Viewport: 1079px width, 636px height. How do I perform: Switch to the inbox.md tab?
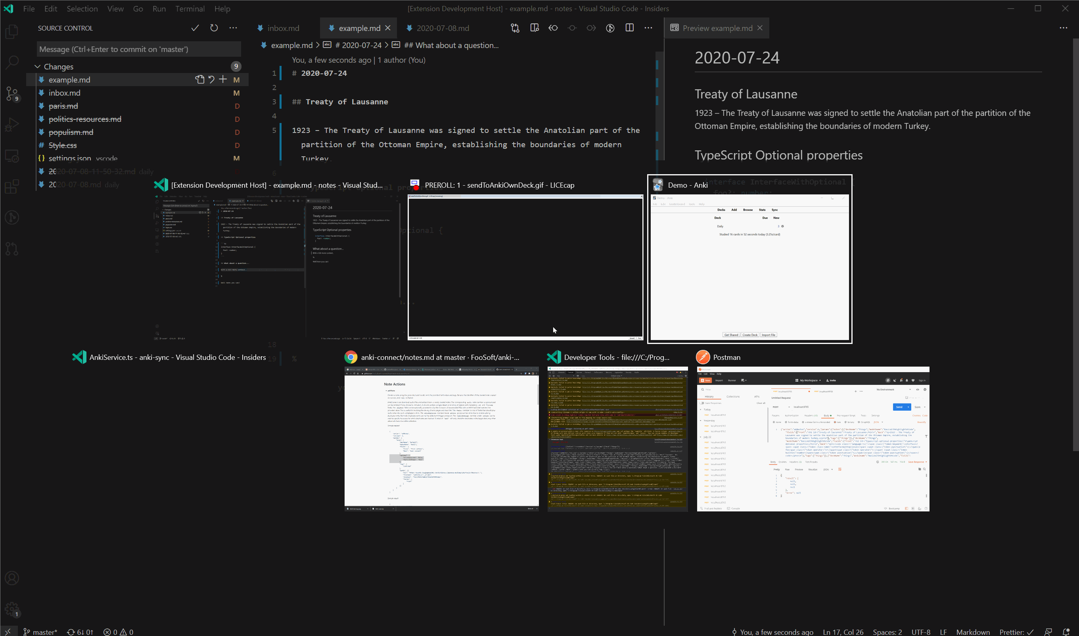click(283, 28)
